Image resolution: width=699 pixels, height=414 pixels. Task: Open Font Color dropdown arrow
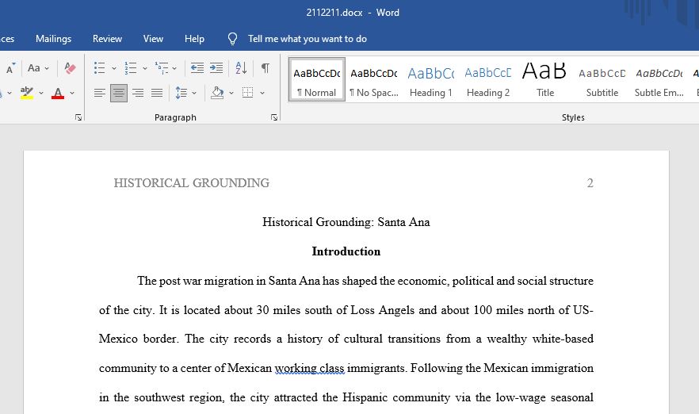(x=72, y=93)
